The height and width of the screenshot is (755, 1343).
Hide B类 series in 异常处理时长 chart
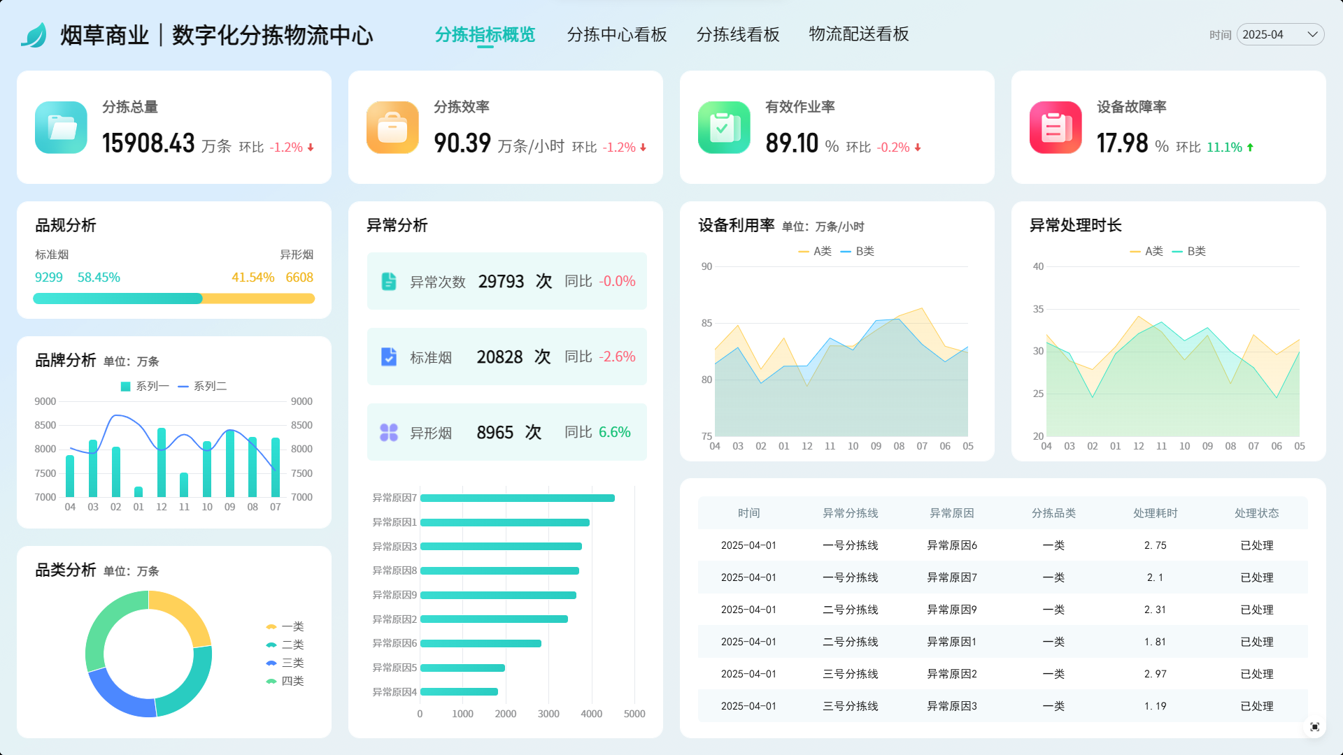(x=1189, y=251)
